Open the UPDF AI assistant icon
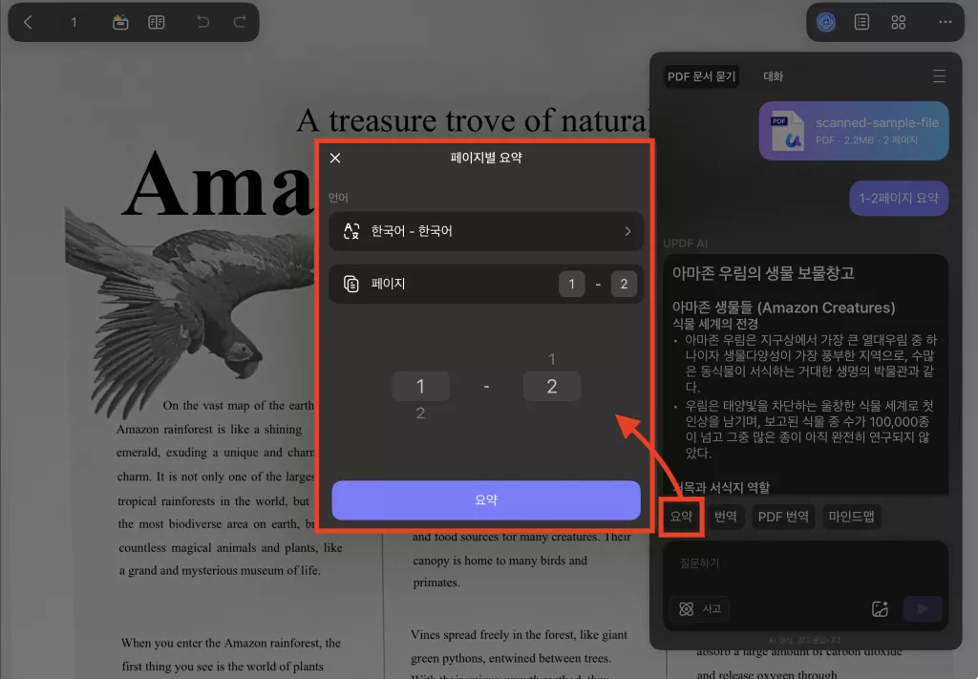The width and height of the screenshot is (978, 679). (x=825, y=21)
